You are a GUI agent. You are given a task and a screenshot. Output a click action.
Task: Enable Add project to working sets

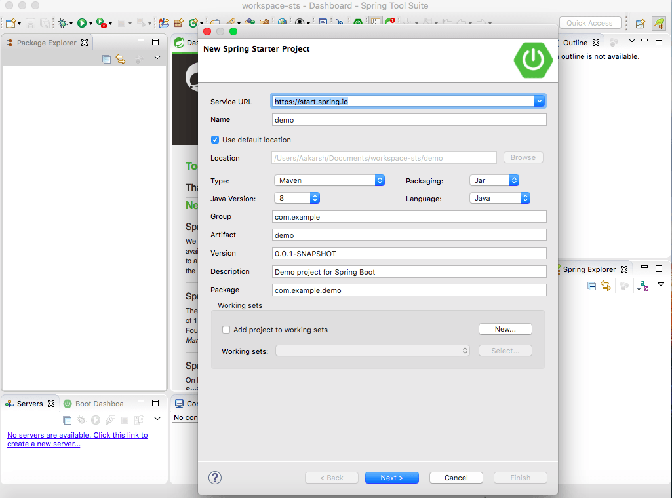226,330
